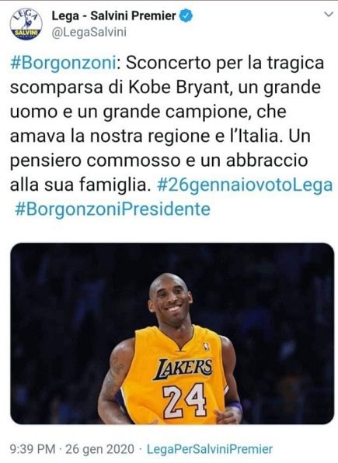Visit the @LegaSalvini handle
The image size is (338, 463).
tap(89, 33)
